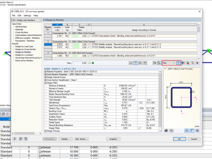Viewport: 212px width, 159px height.
Task: Click the blue sphere with red arrows icon
Action: click(183, 63)
